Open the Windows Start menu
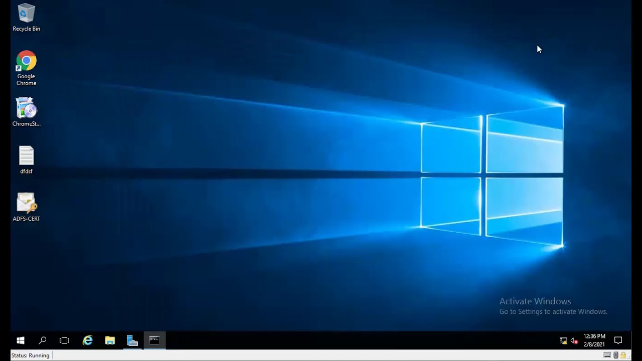Viewport: 642px width, 361px height. point(21,340)
